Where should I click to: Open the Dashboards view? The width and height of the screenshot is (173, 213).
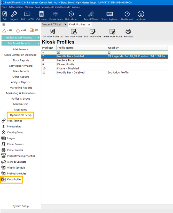click(127, 14)
